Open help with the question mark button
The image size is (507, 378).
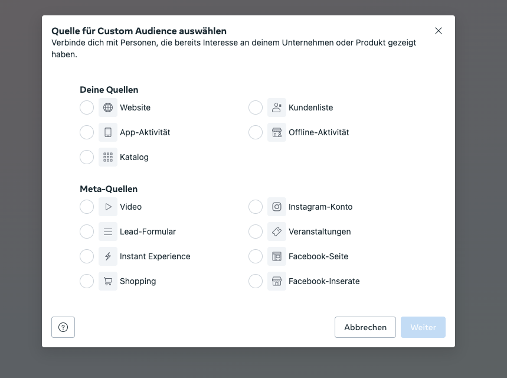[63, 327]
